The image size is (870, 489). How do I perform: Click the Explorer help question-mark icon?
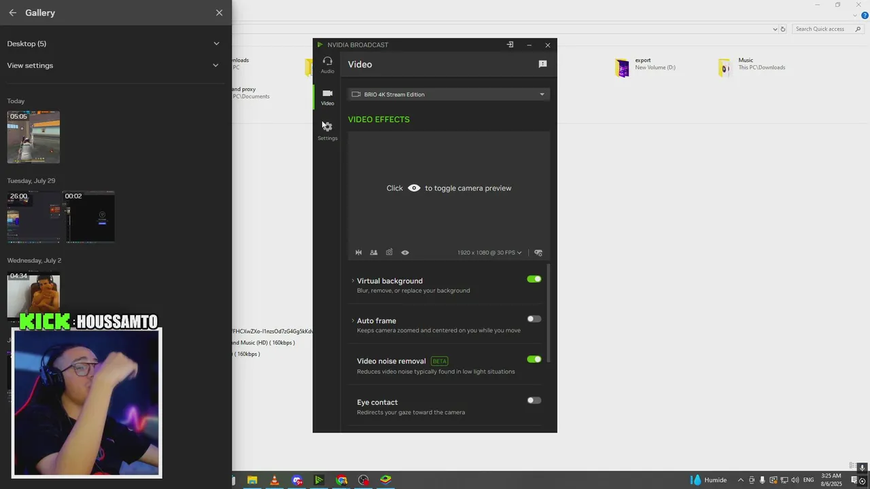[865, 15]
